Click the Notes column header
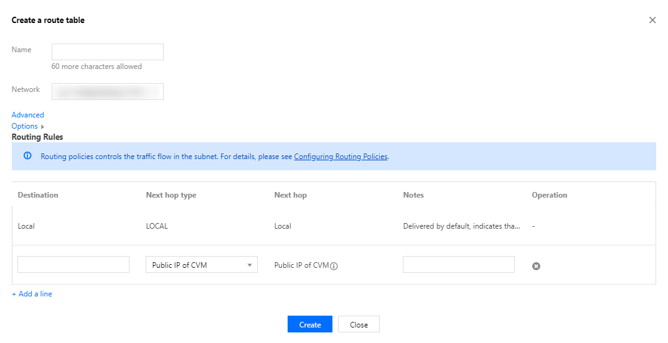668x343 pixels. 413,195
